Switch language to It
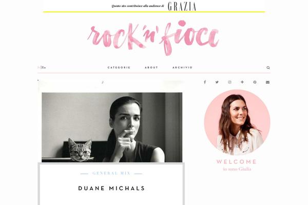308x205 pixels. tap(38, 68)
